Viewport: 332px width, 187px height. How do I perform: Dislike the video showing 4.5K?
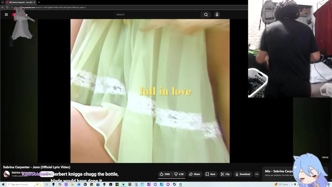[x=179, y=174]
